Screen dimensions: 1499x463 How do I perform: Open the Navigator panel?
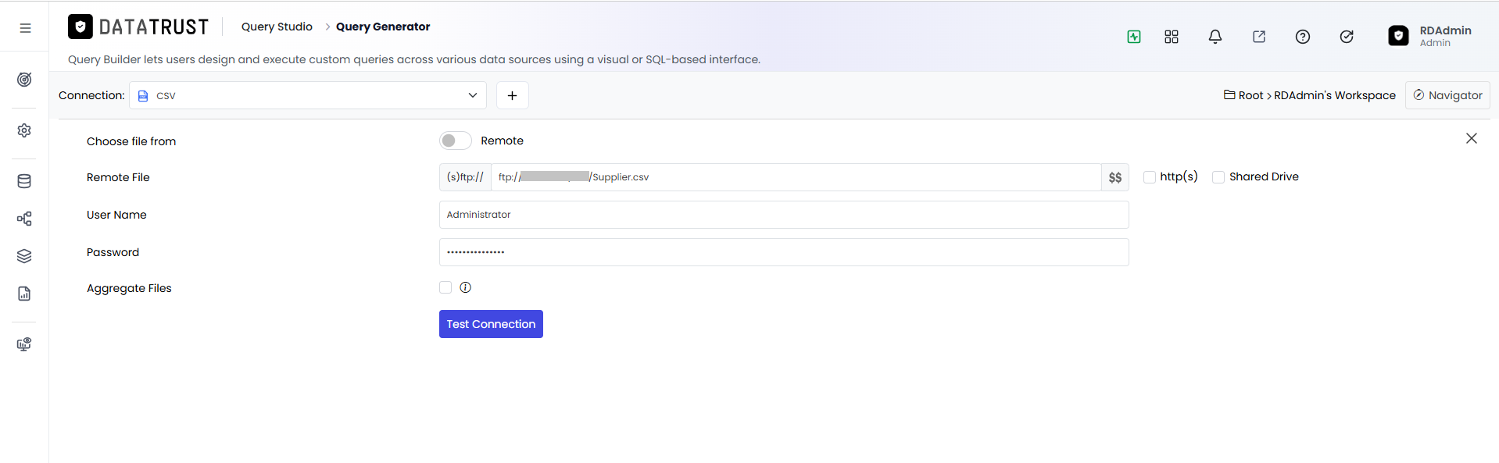coord(1447,95)
